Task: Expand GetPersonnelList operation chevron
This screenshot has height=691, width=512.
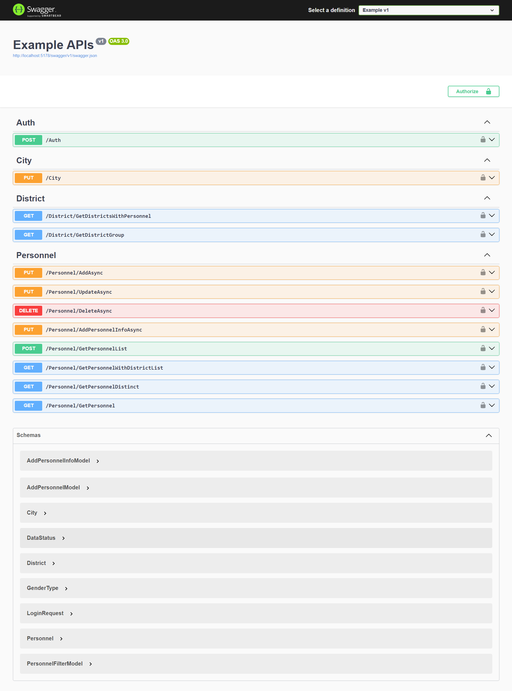Action: click(491, 349)
